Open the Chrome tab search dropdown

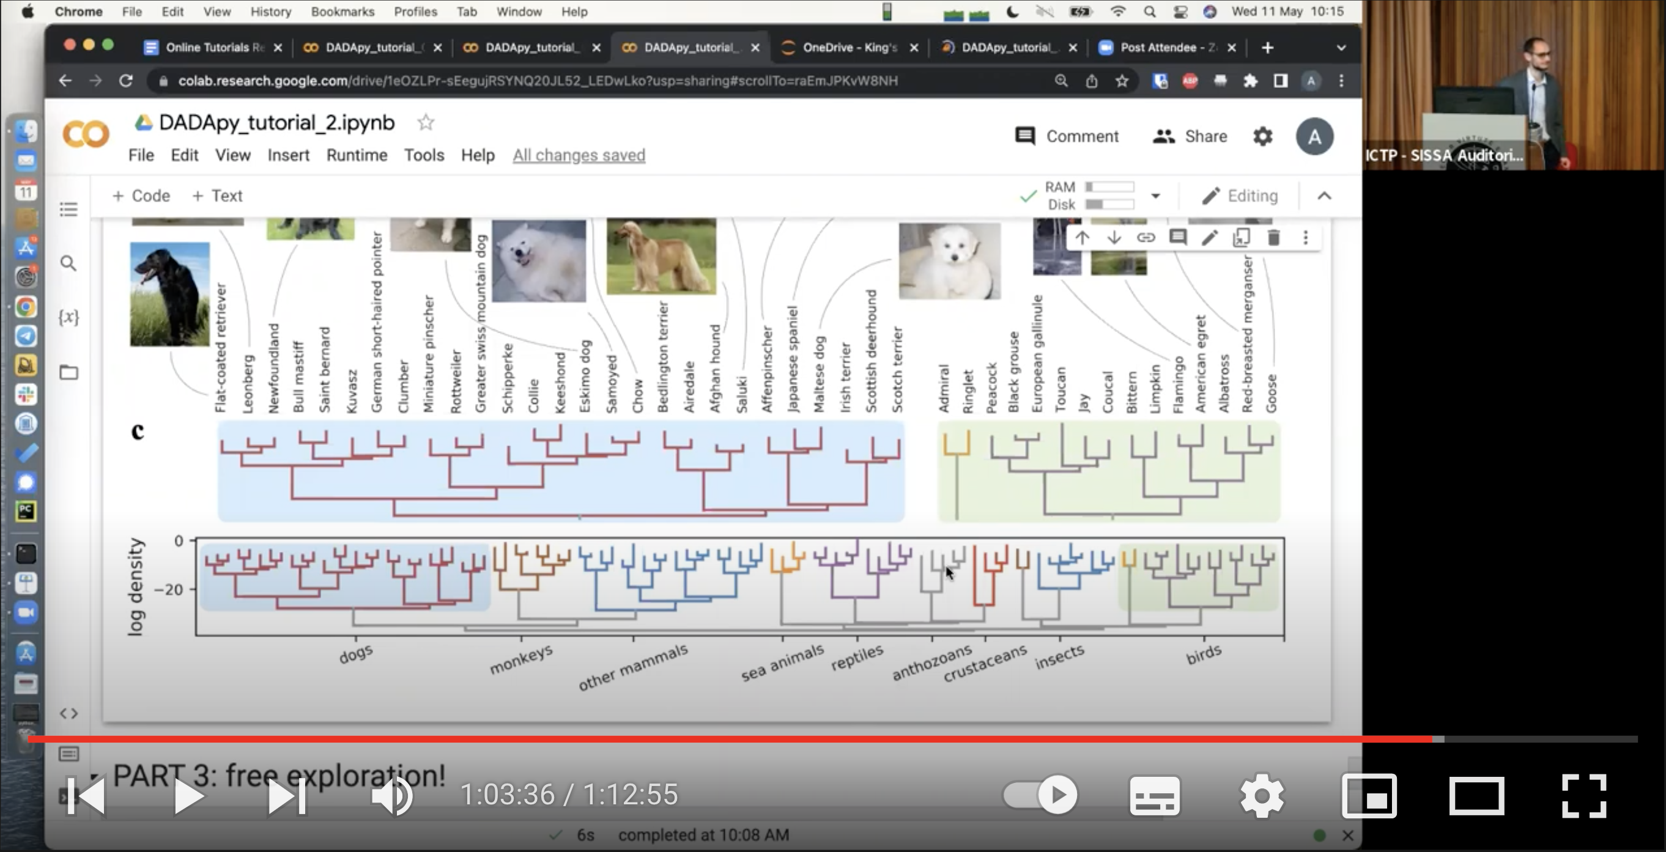coord(1341,48)
